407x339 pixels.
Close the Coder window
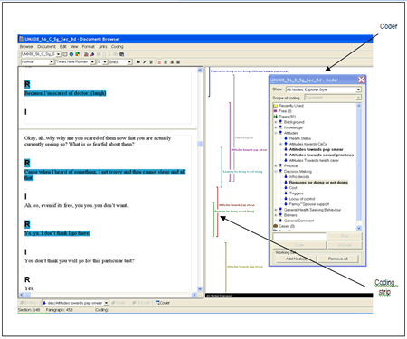tap(361, 80)
